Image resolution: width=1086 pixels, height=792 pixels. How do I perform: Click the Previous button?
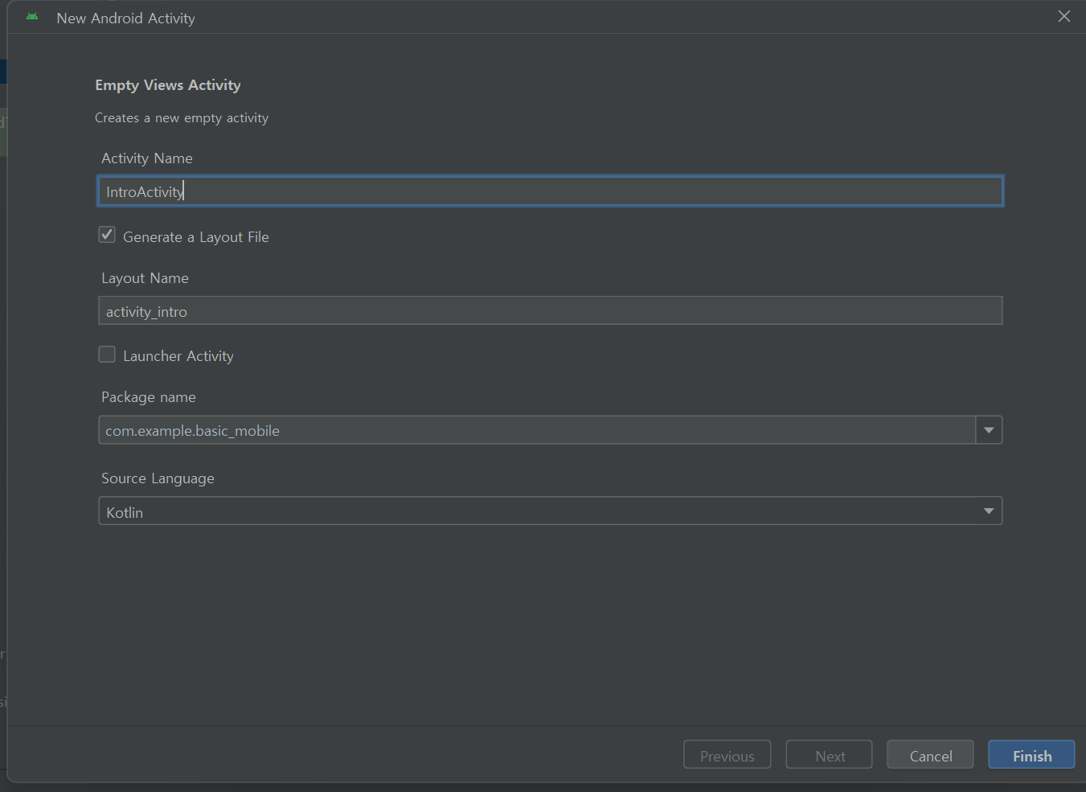[x=727, y=755]
